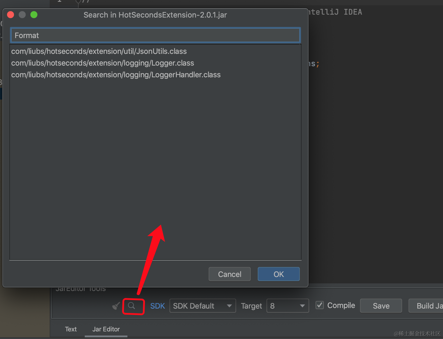Switch to the Text tab
Screen dimensions: 443x339
[x=71, y=329]
